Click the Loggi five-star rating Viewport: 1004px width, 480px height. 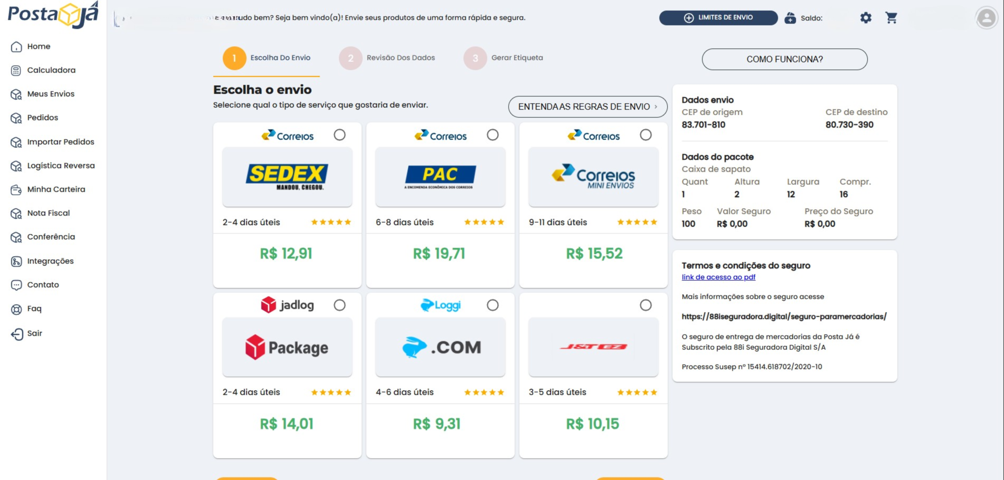tap(484, 392)
